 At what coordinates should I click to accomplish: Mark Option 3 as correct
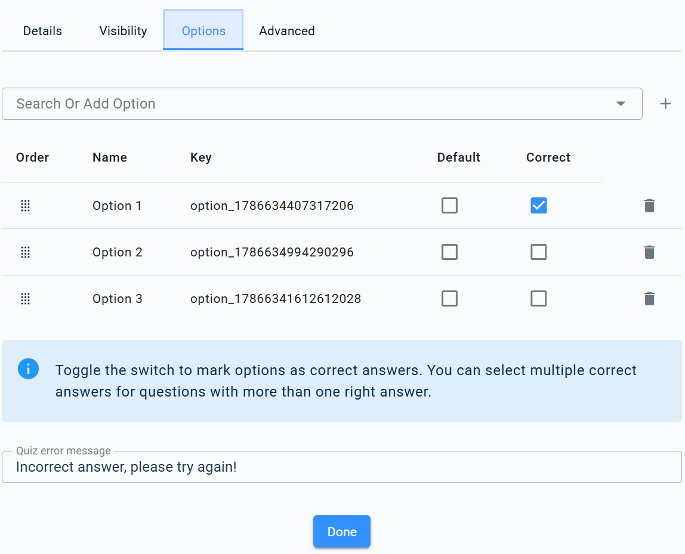(x=539, y=299)
